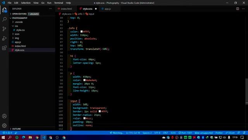Switch to the index.html tab
248x140 pixels.
click(x=66, y=9)
